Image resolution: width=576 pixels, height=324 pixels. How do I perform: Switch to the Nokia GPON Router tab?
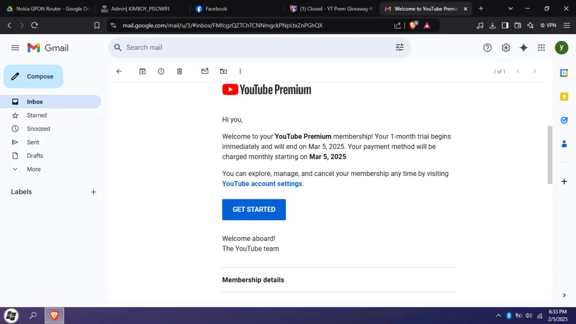[48, 9]
